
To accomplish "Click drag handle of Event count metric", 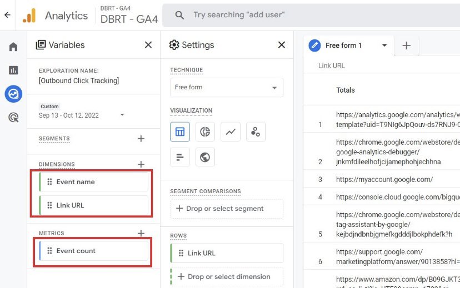I will tap(49, 251).
